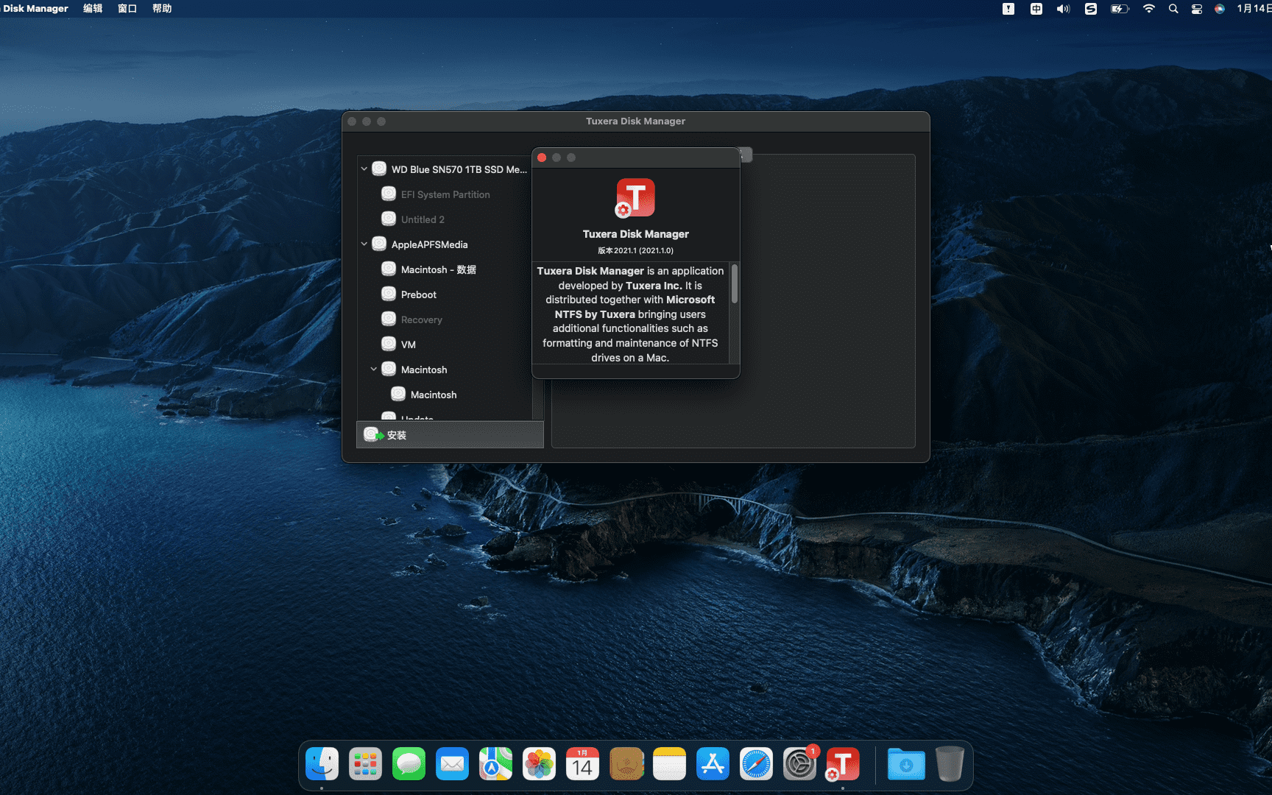1272x795 pixels.
Task: Open the 窗口 menu
Action: [x=127, y=9]
